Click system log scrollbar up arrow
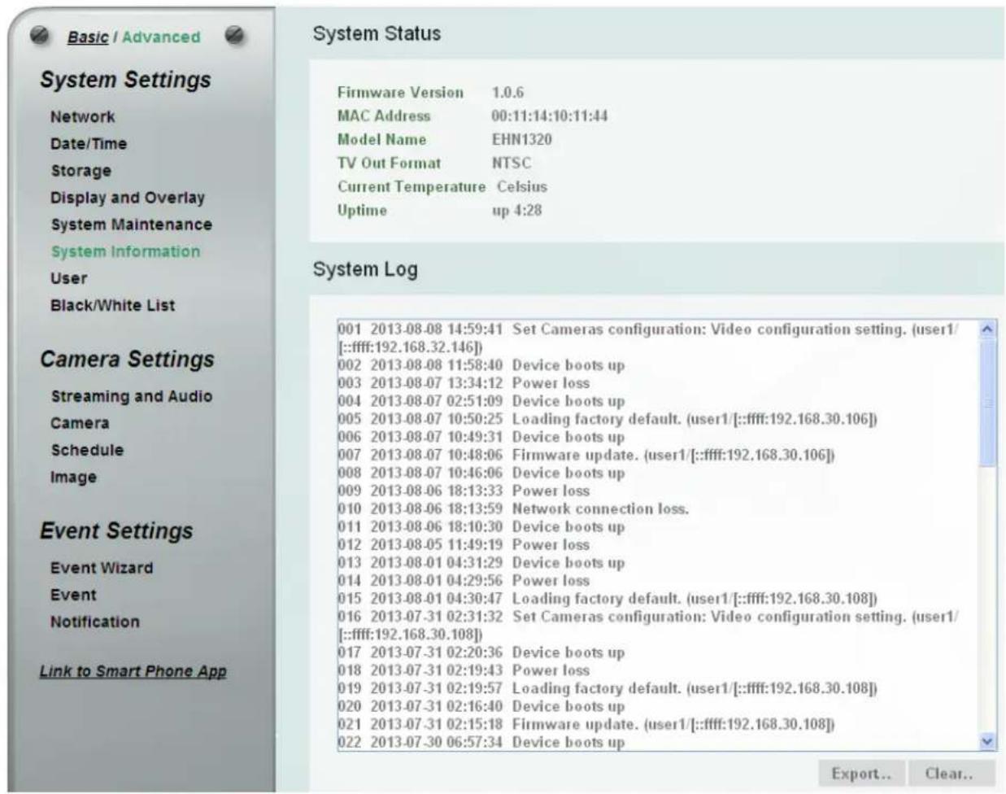 tap(987, 329)
